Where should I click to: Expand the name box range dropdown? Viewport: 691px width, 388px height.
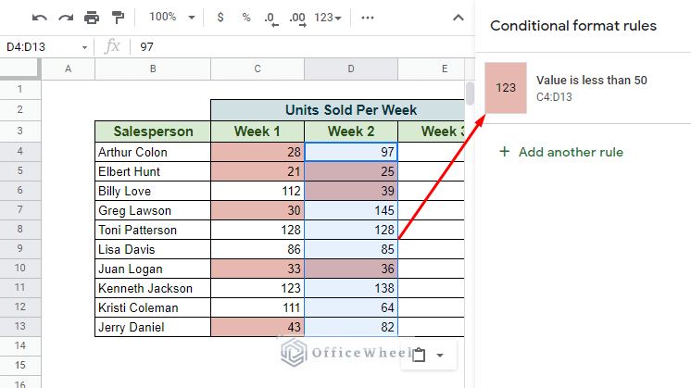tap(84, 46)
